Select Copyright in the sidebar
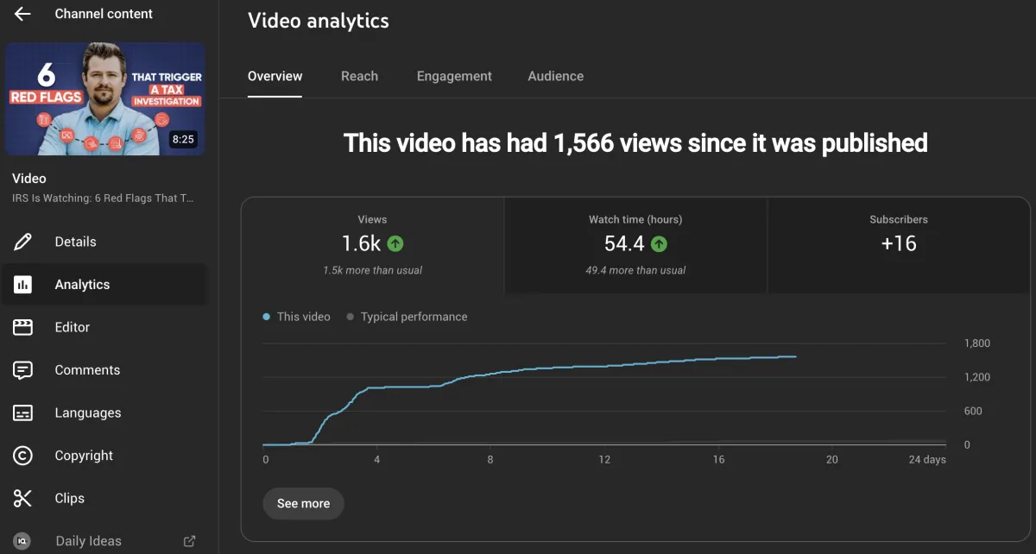The height and width of the screenshot is (554, 1036). click(104, 456)
